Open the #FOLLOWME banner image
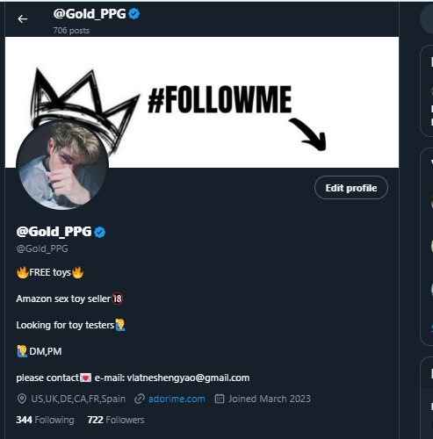The image size is (433, 439). click(x=202, y=102)
